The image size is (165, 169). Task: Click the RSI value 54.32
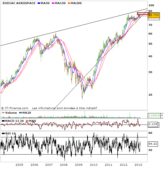click(x=153, y=143)
